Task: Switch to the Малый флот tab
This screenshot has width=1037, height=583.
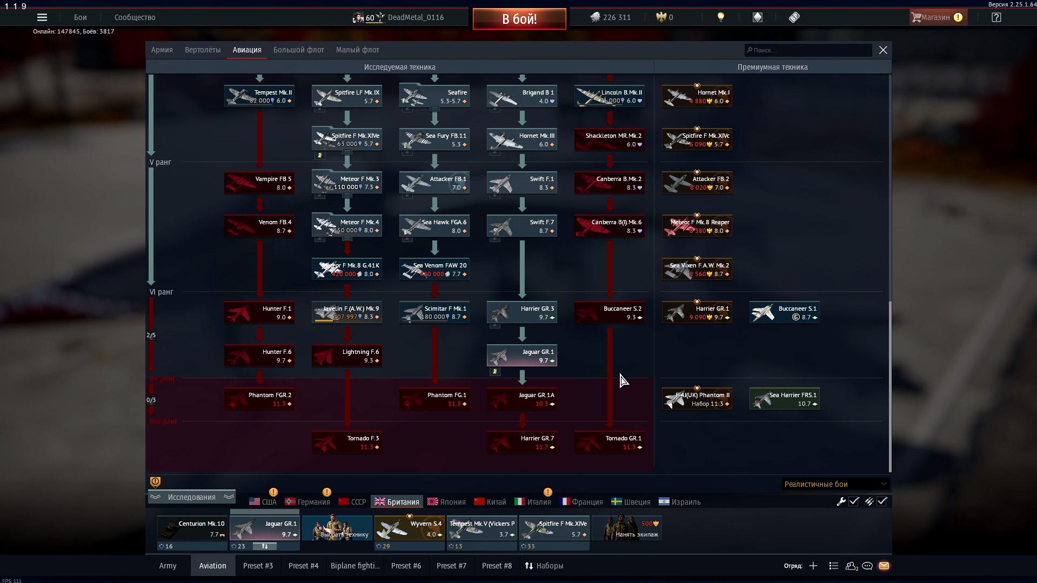Action: click(x=358, y=50)
